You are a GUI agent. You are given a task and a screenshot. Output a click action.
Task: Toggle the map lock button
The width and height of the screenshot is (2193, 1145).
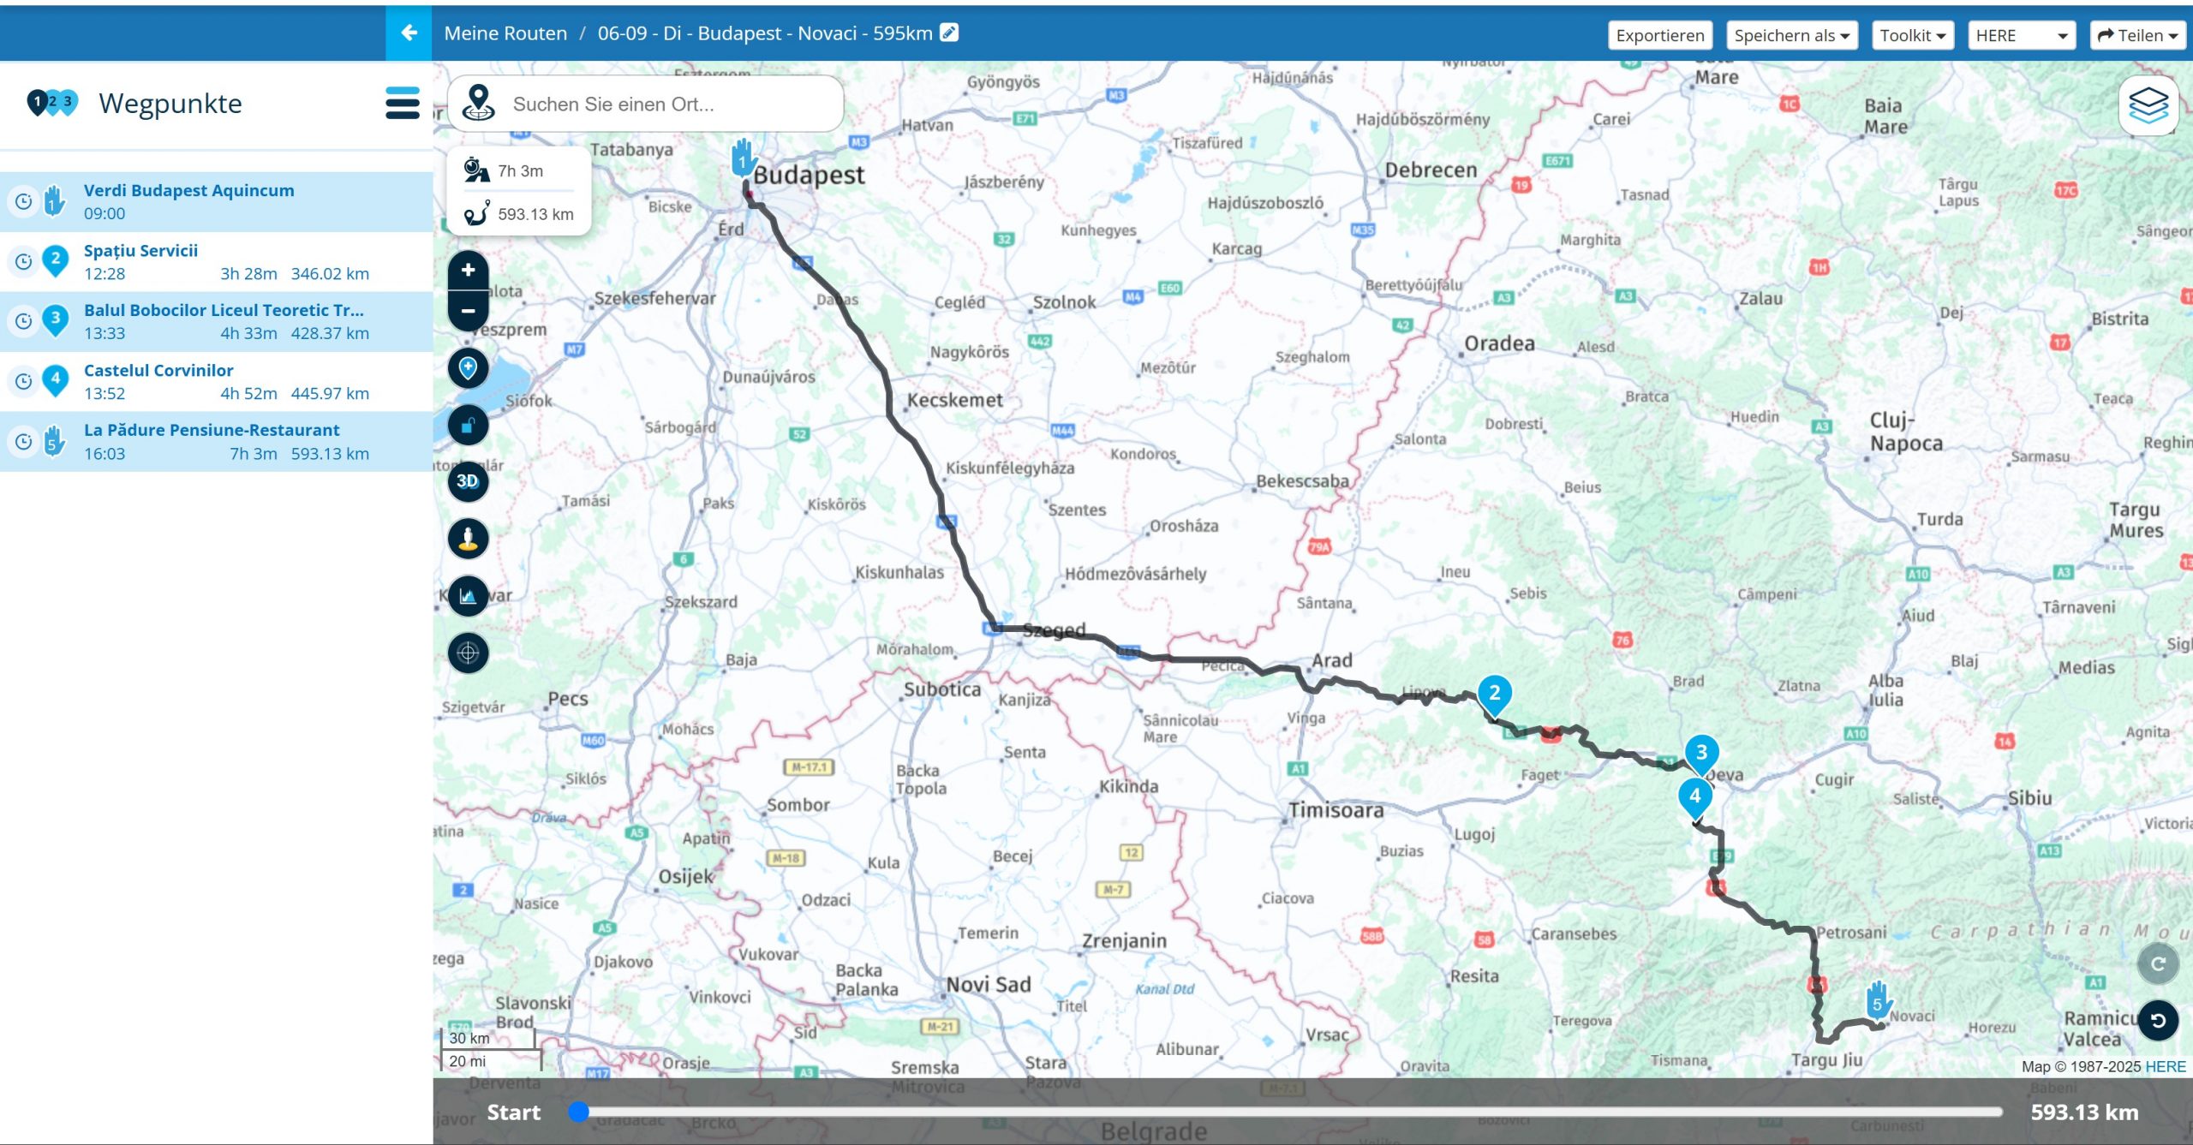pos(468,425)
